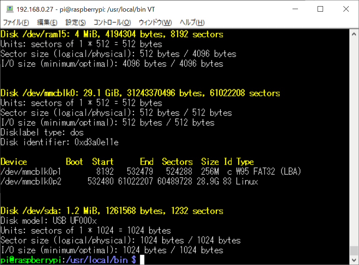Image resolution: width=359 pixels, height=265 pixels.
Task: Click the '532479' end value
Action: pyautogui.click(x=140, y=172)
